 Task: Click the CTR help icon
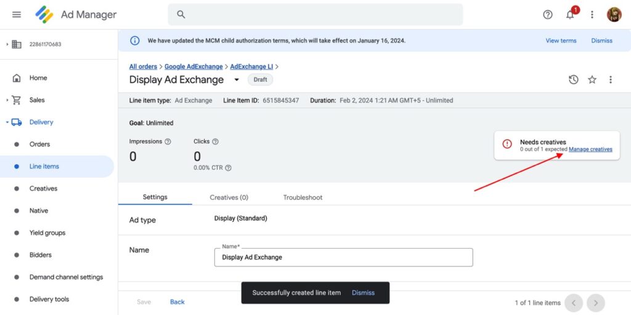228,168
